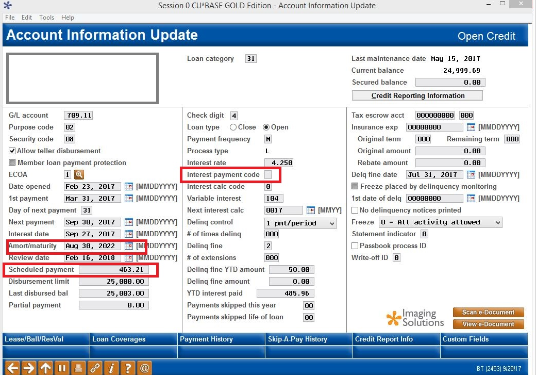The height and width of the screenshot is (375, 536).
Task: Click the link chain toolbar icon
Action: tap(95, 368)
